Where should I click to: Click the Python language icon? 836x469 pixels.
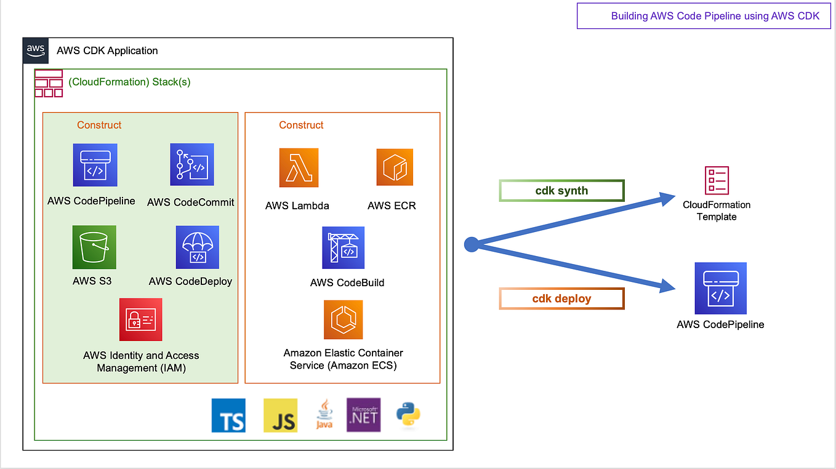point(408,415)
